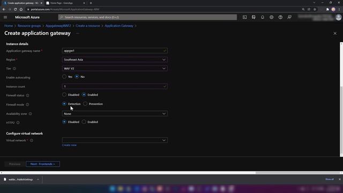Open the notifications bell
This screenshot has width=343, height=193.
pos(263,17)
